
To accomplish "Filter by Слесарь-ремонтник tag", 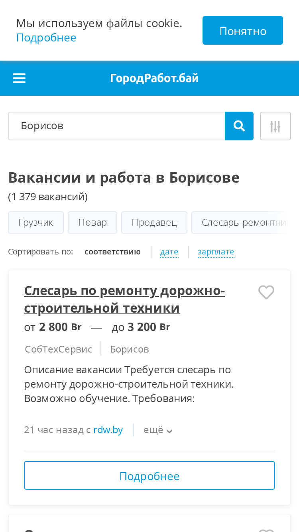I will pyautogui.click(x=245, y=223).
